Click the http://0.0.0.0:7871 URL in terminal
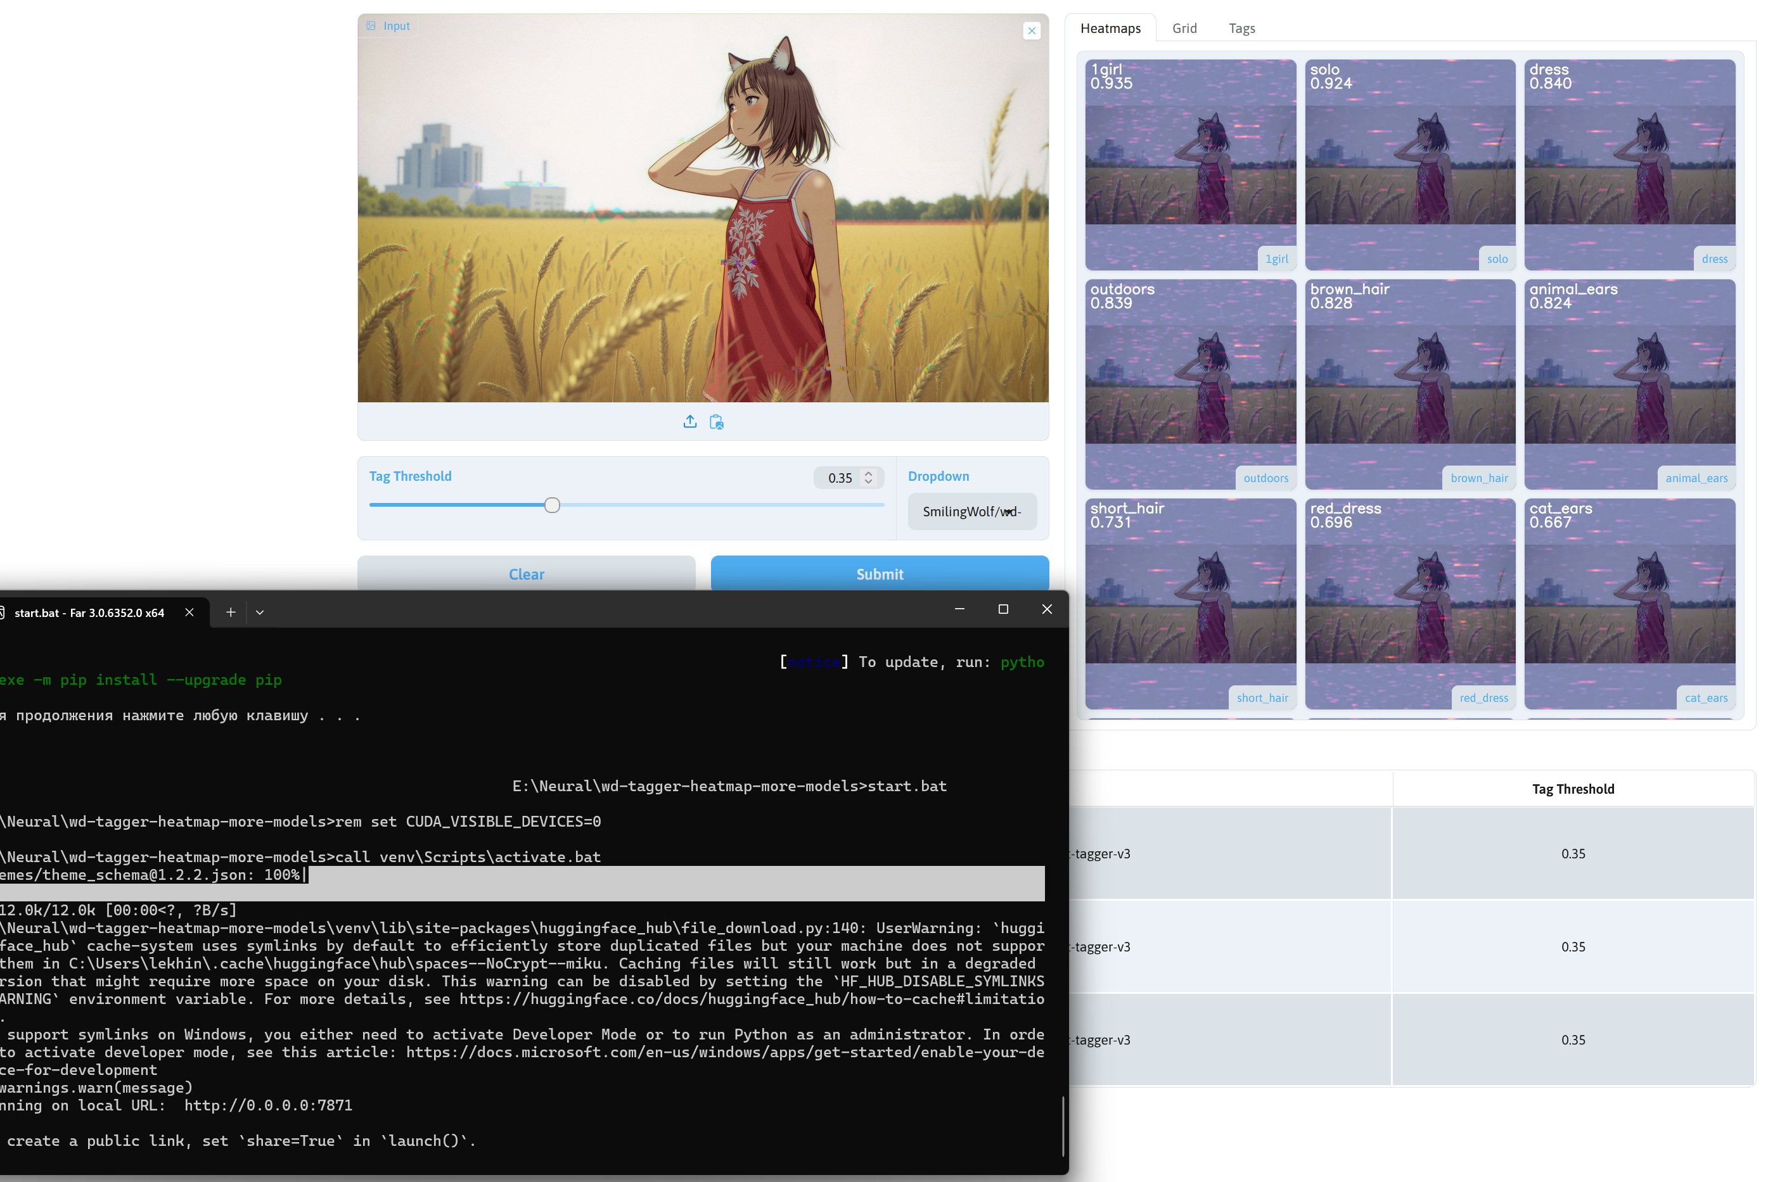The image size is (1768, 1182). (267, 1105)
